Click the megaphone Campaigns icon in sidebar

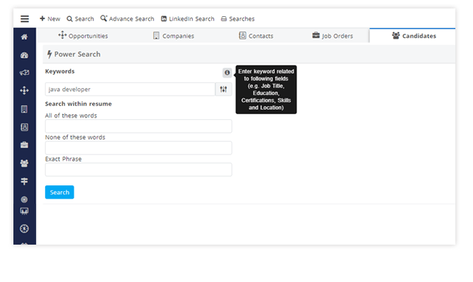pos(25,73)
